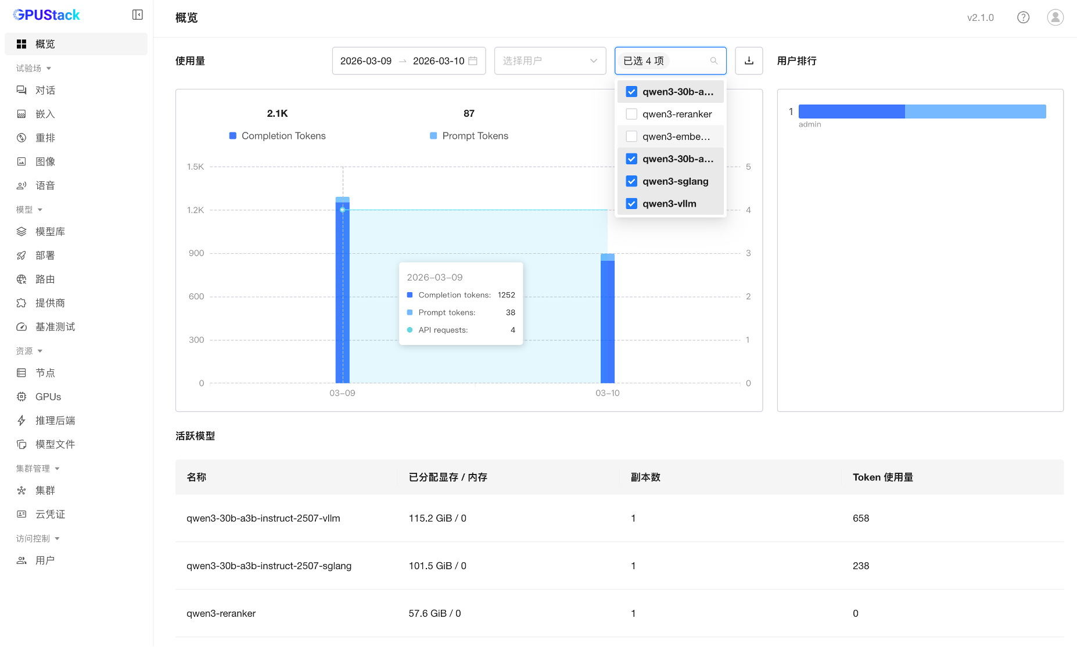
Task: Click the 名称 column header
Action: (196, 477)
